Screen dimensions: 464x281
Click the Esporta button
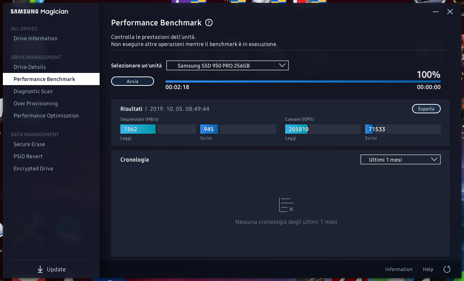click(x=426, y=109)
